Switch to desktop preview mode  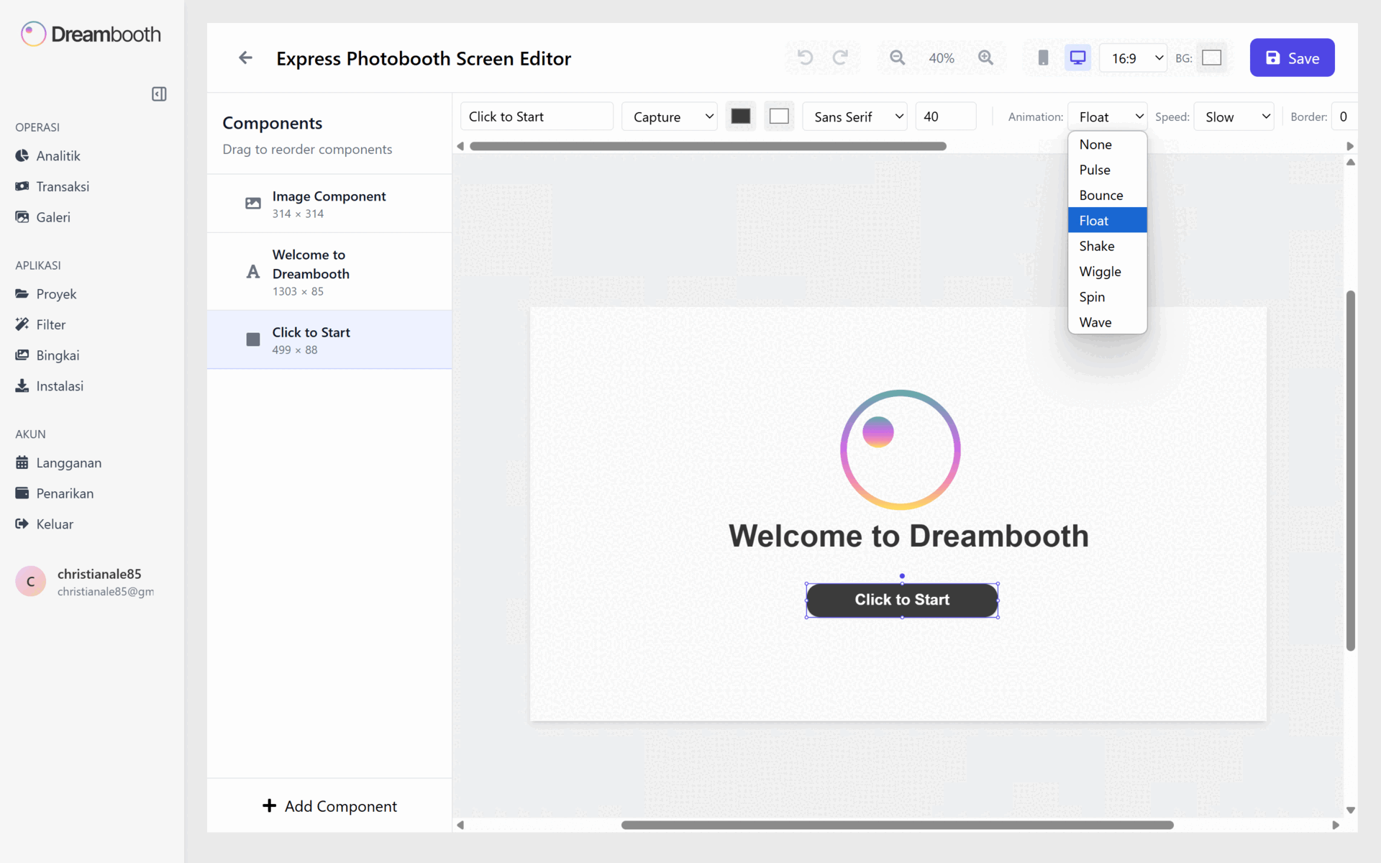[x=1077, y=58]
